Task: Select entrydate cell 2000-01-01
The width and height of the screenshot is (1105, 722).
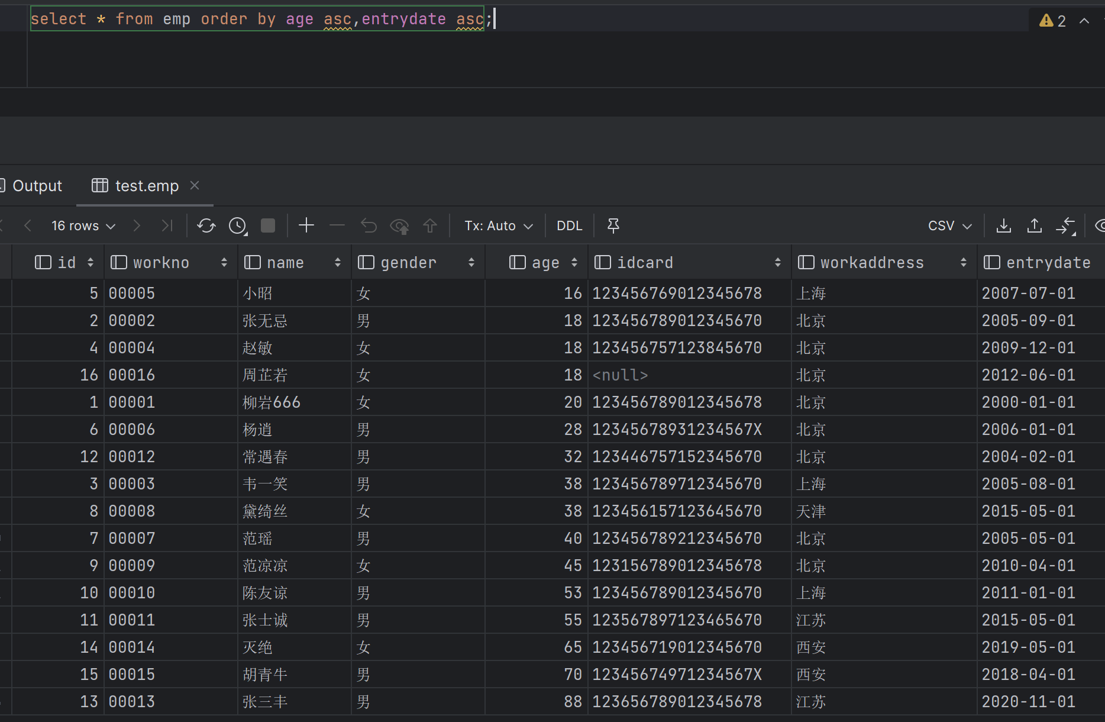Action: pos(1041,402)
